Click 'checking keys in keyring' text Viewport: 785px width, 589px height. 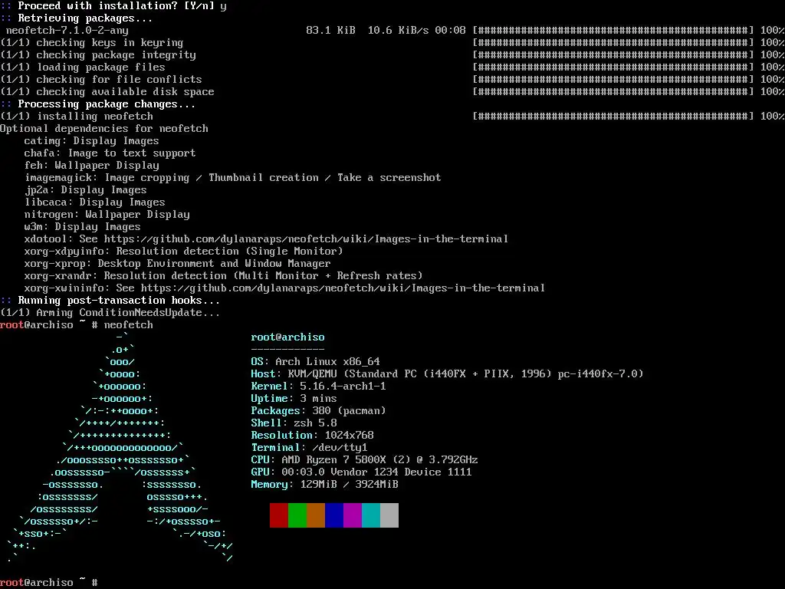110,43
